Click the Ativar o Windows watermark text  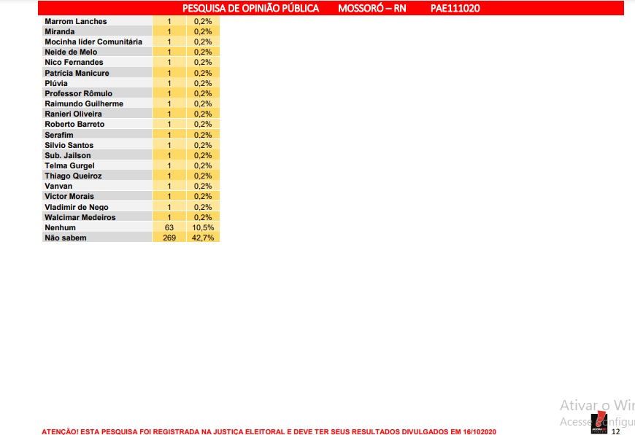pos(596,405)
